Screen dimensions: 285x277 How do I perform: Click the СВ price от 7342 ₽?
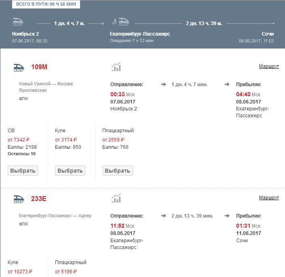pos(19,140)
